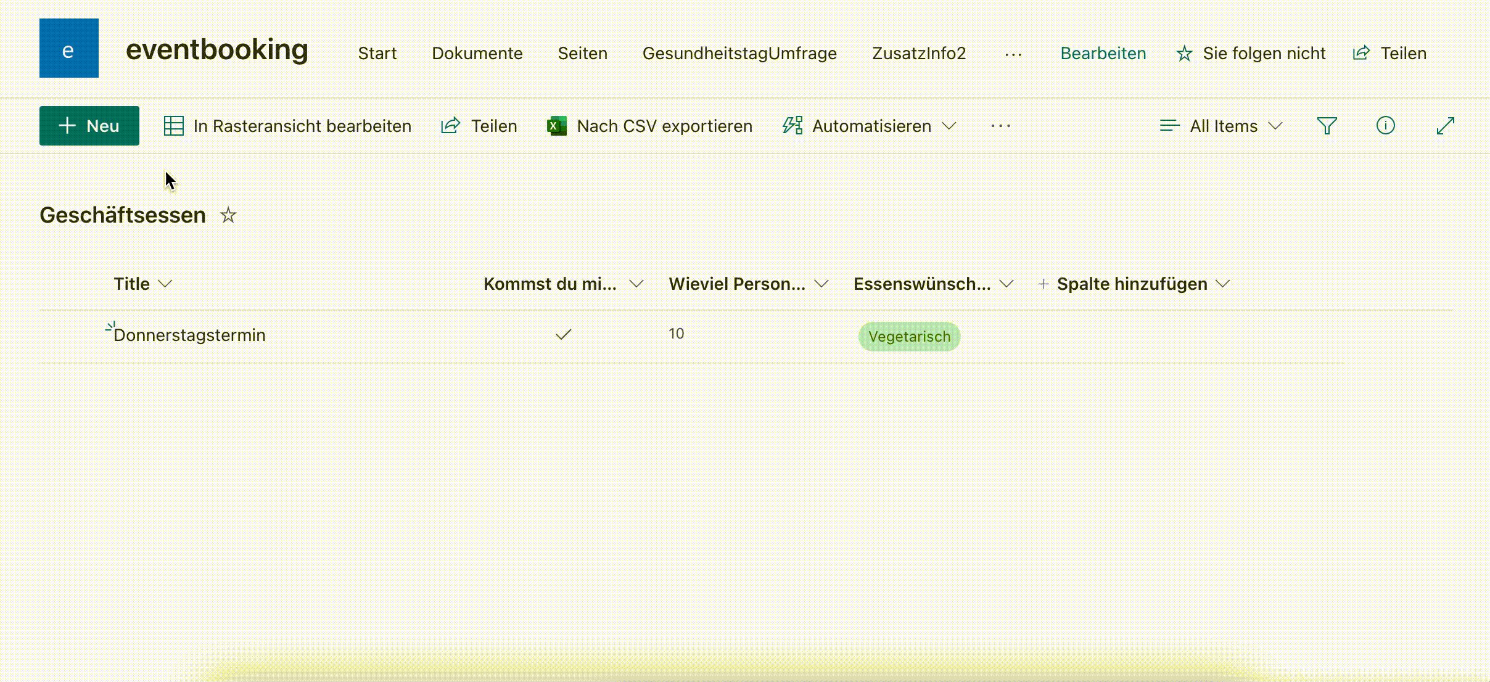Open the Title column dropdown

click(x=165, y=284)
